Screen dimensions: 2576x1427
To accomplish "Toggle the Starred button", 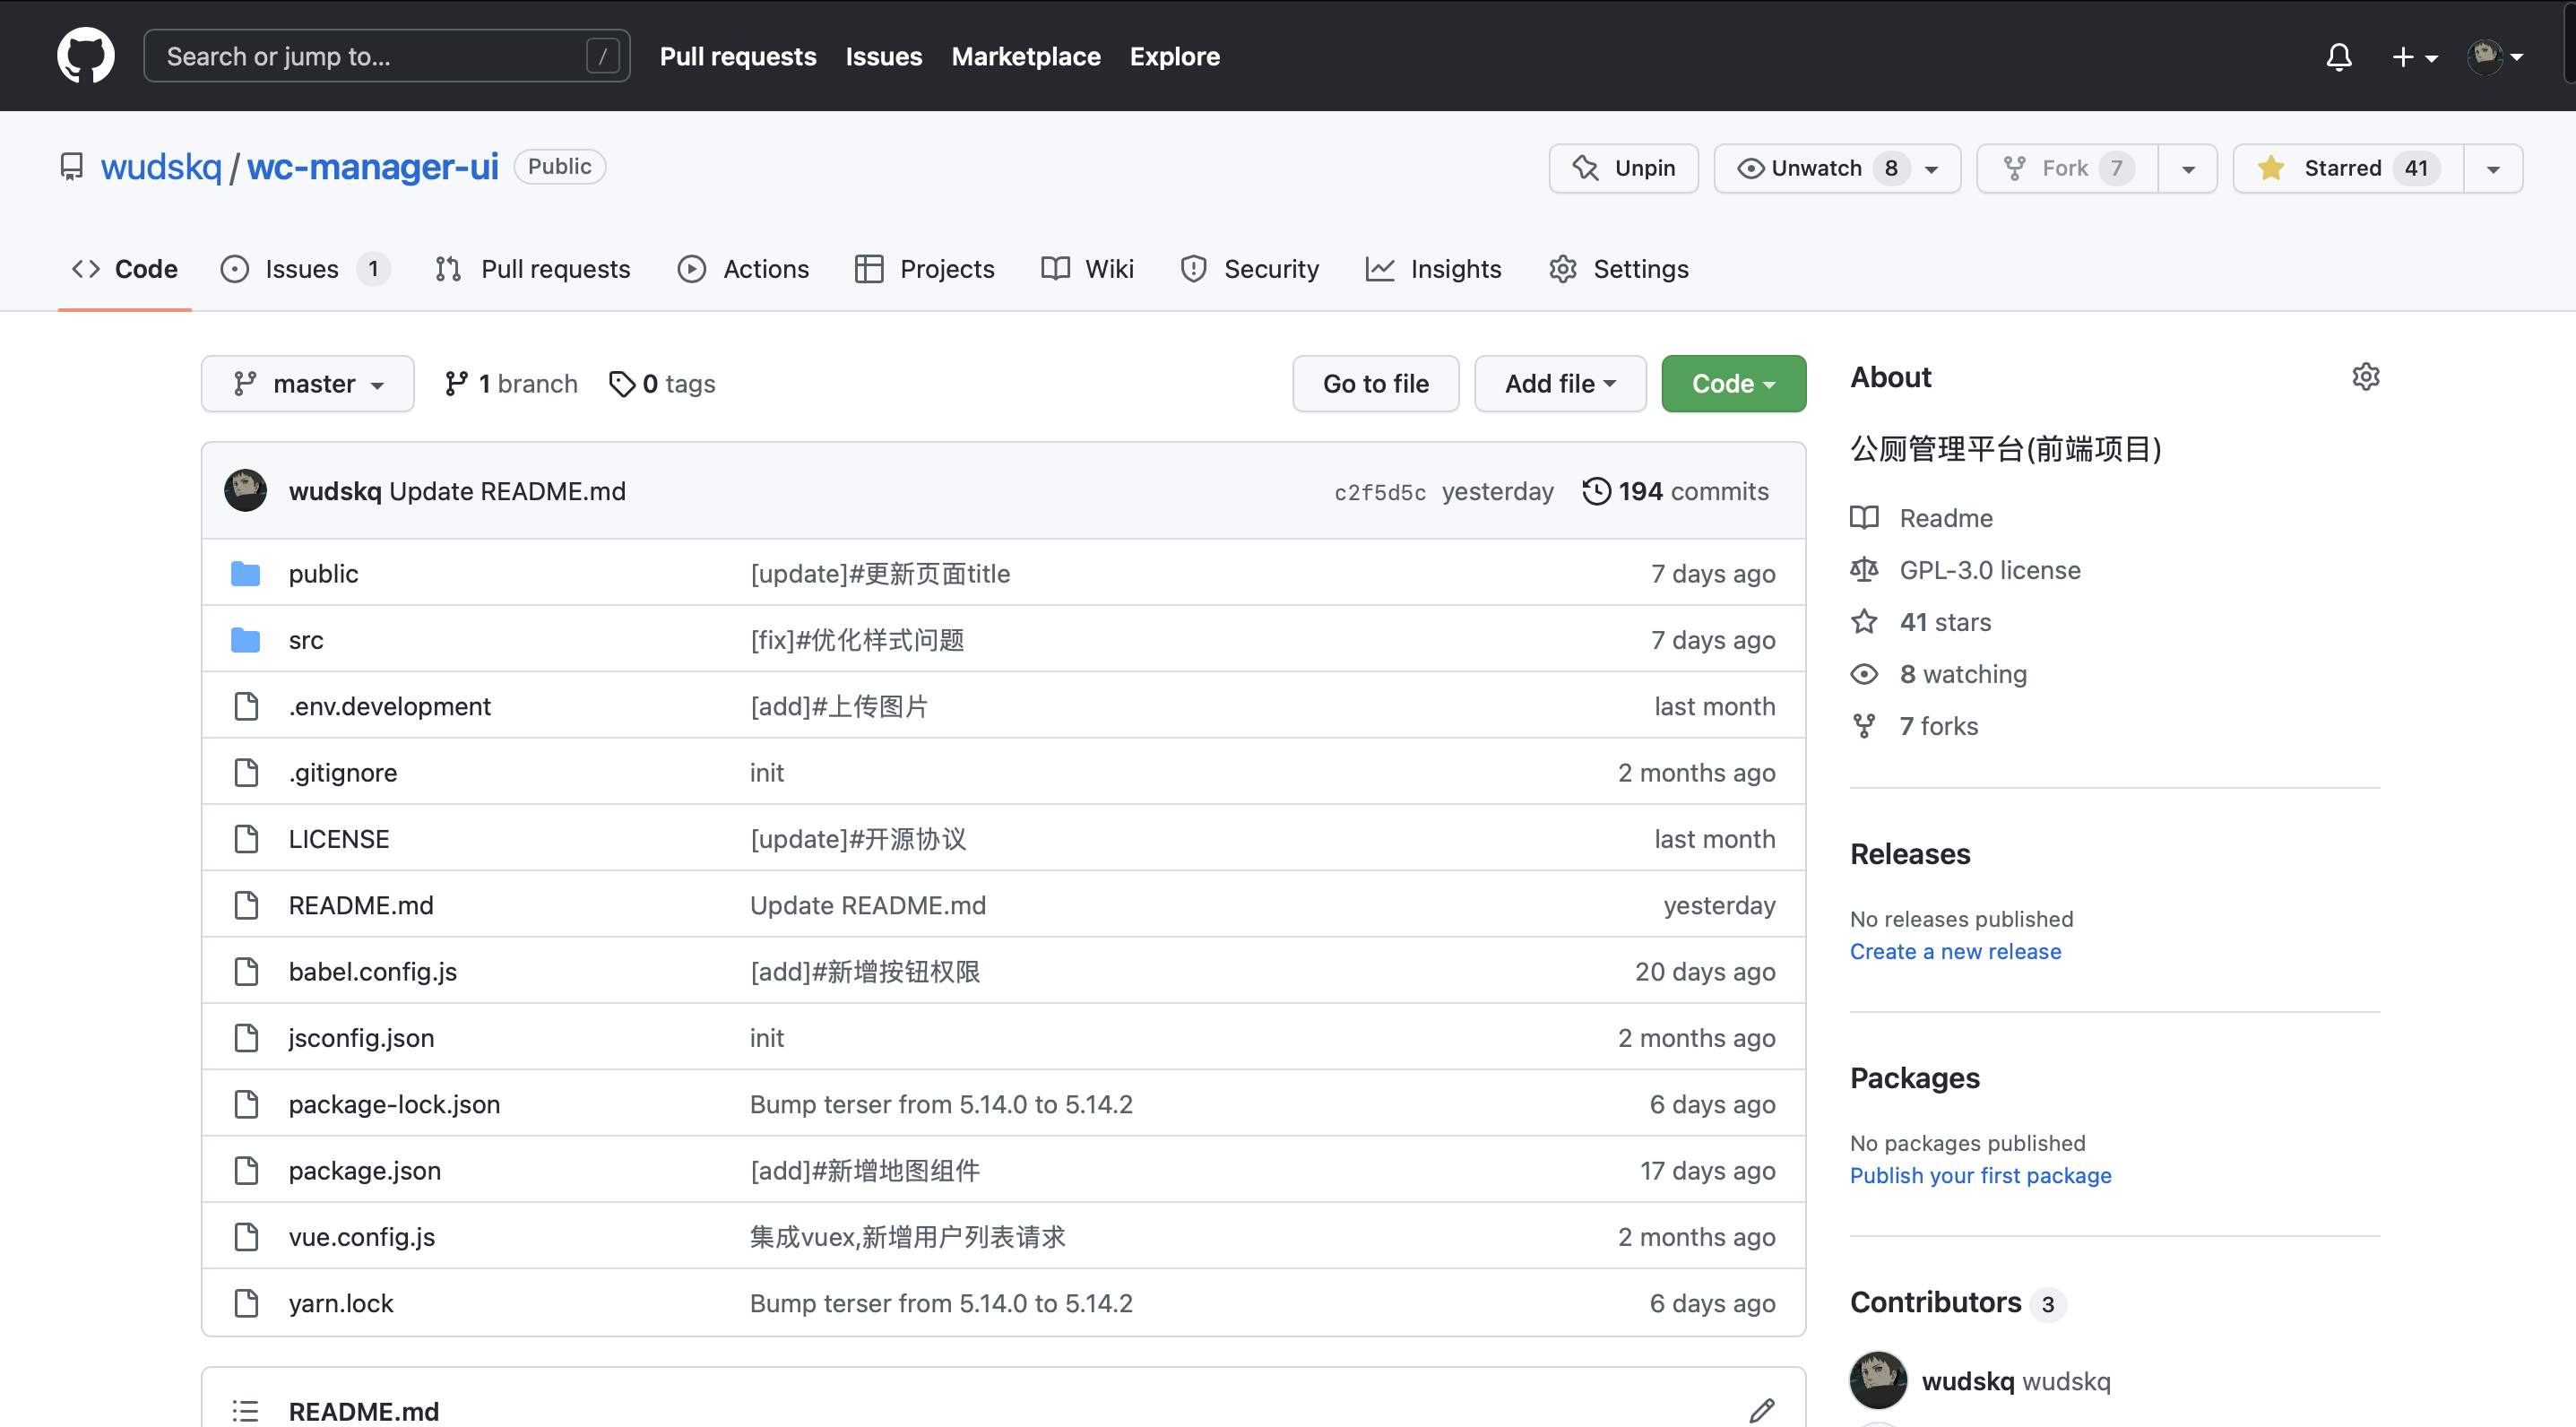I will pos(2349,168).
